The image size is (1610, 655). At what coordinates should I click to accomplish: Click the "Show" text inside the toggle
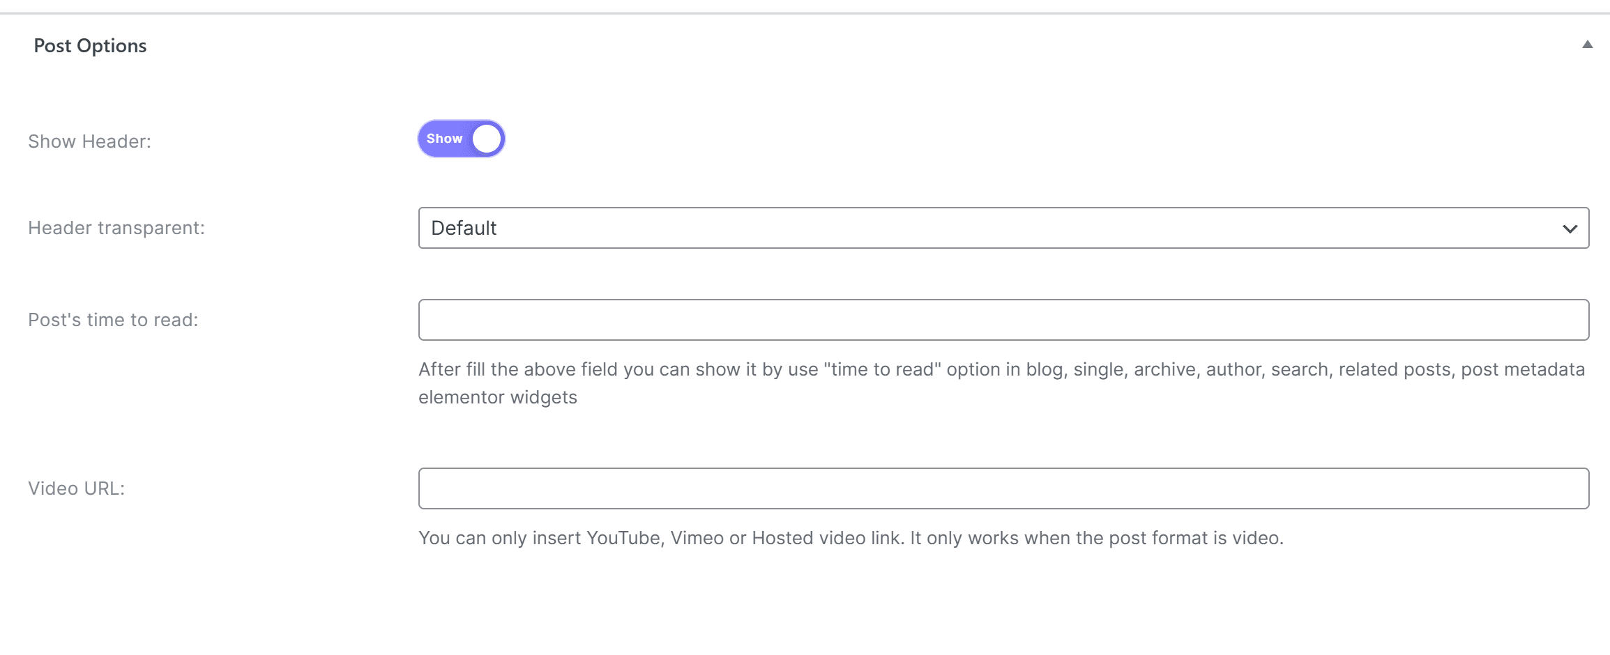coord(444,139)
